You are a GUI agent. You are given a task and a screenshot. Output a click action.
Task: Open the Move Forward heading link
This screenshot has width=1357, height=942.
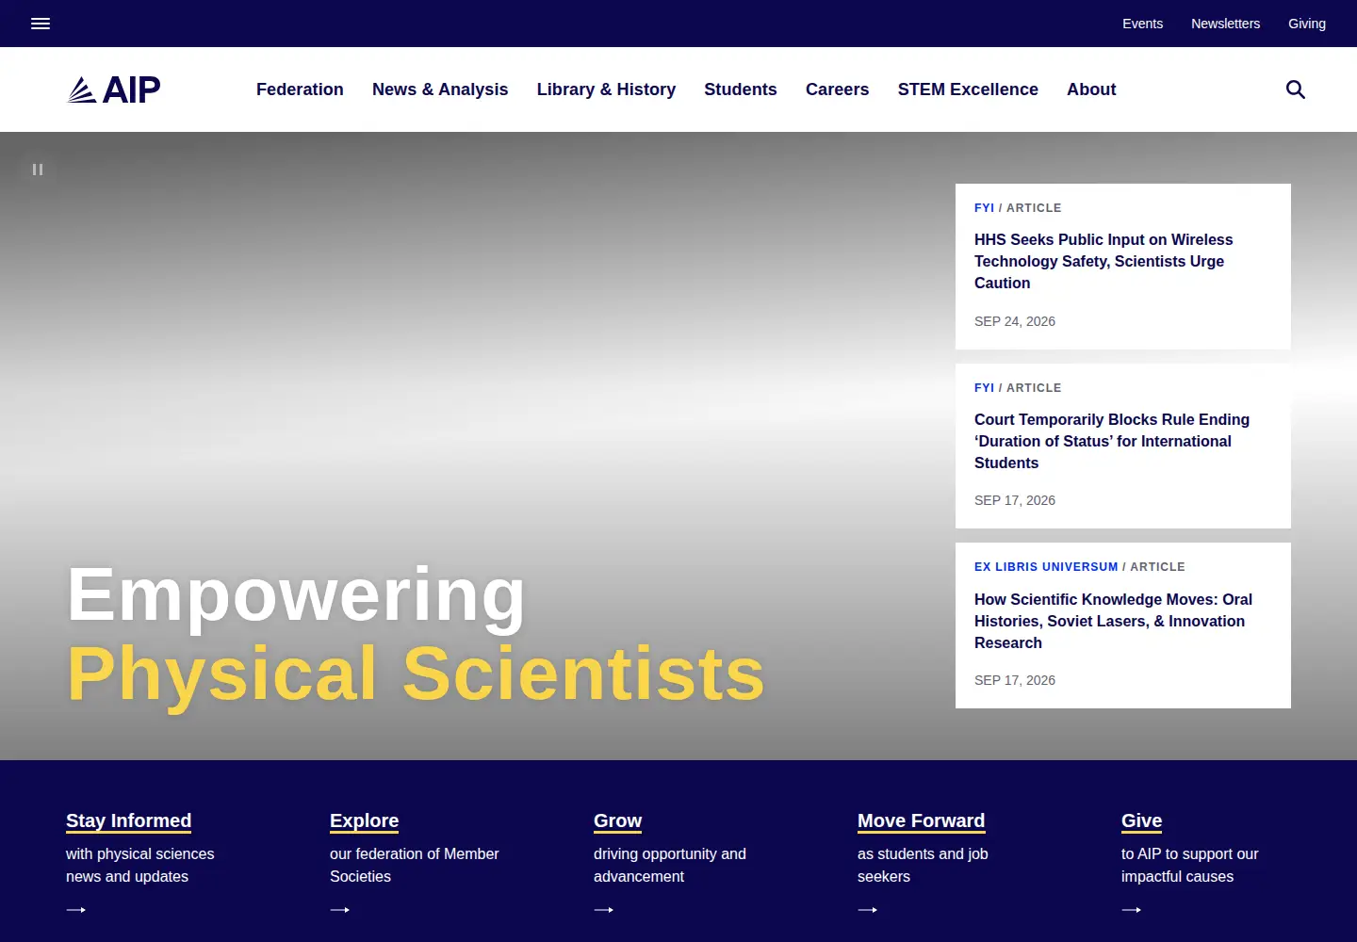(921, 820)
